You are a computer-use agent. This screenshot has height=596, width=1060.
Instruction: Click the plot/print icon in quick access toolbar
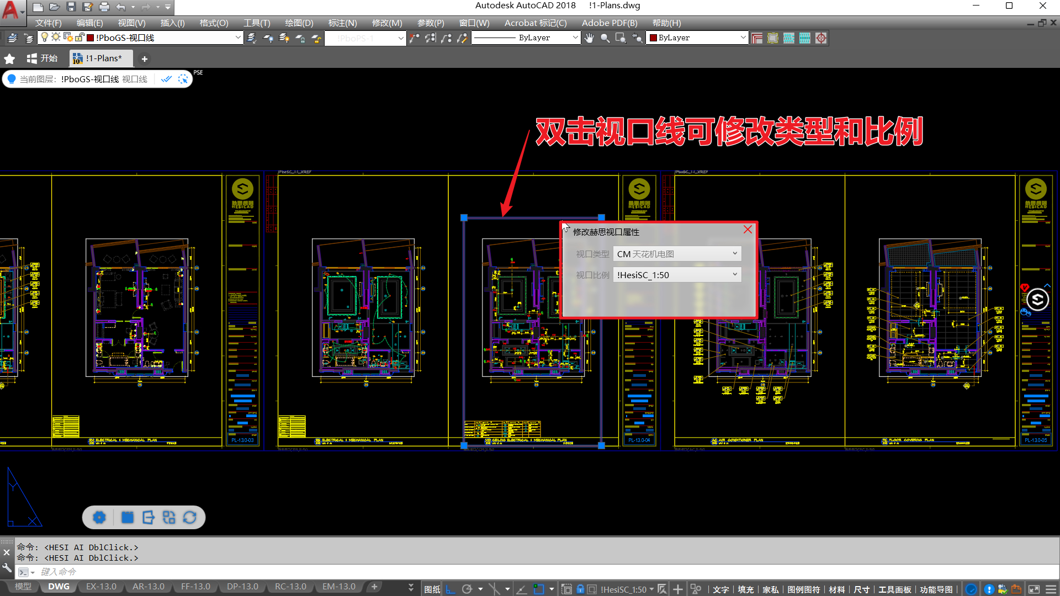tap(104, 7)
